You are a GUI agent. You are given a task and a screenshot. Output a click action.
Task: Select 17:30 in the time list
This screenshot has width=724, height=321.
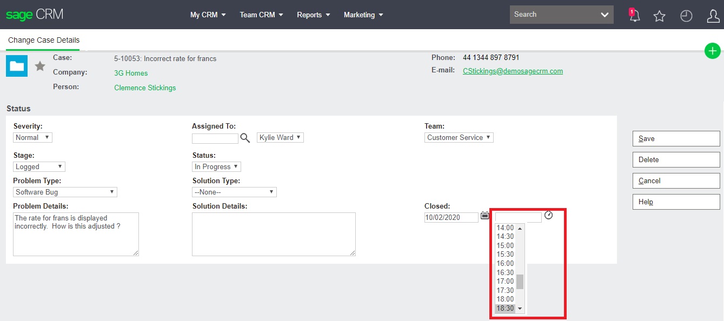pyautogui.click(x=506, y=291)
